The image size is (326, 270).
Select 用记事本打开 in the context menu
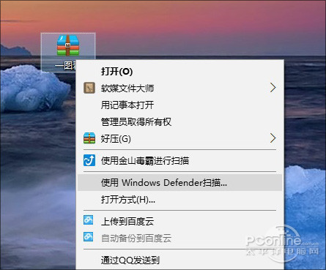[x=179, y=105]
